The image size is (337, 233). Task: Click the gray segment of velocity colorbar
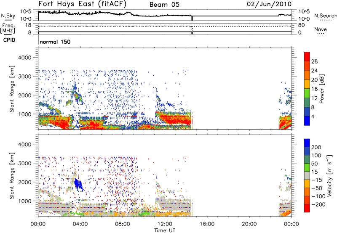[x=307, y=175]
